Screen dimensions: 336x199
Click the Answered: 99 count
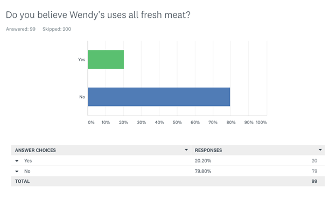tap(20, 29)
